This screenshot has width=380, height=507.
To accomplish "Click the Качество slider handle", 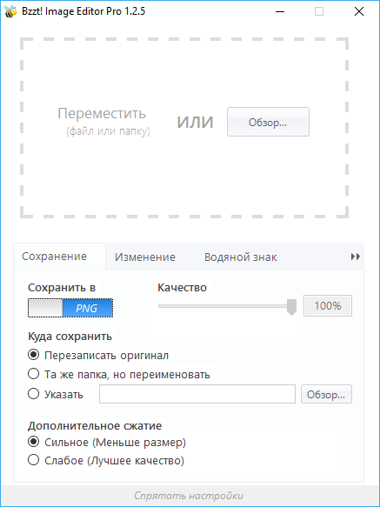I will click(x=291, y=307).
